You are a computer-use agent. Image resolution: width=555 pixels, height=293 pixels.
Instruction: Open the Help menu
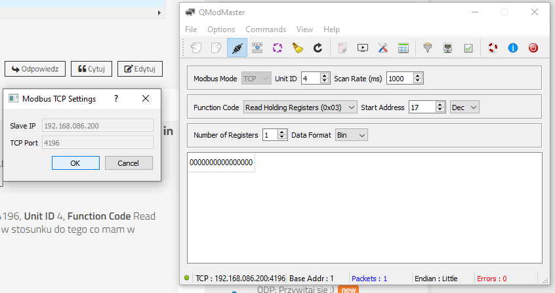point(331,29)
